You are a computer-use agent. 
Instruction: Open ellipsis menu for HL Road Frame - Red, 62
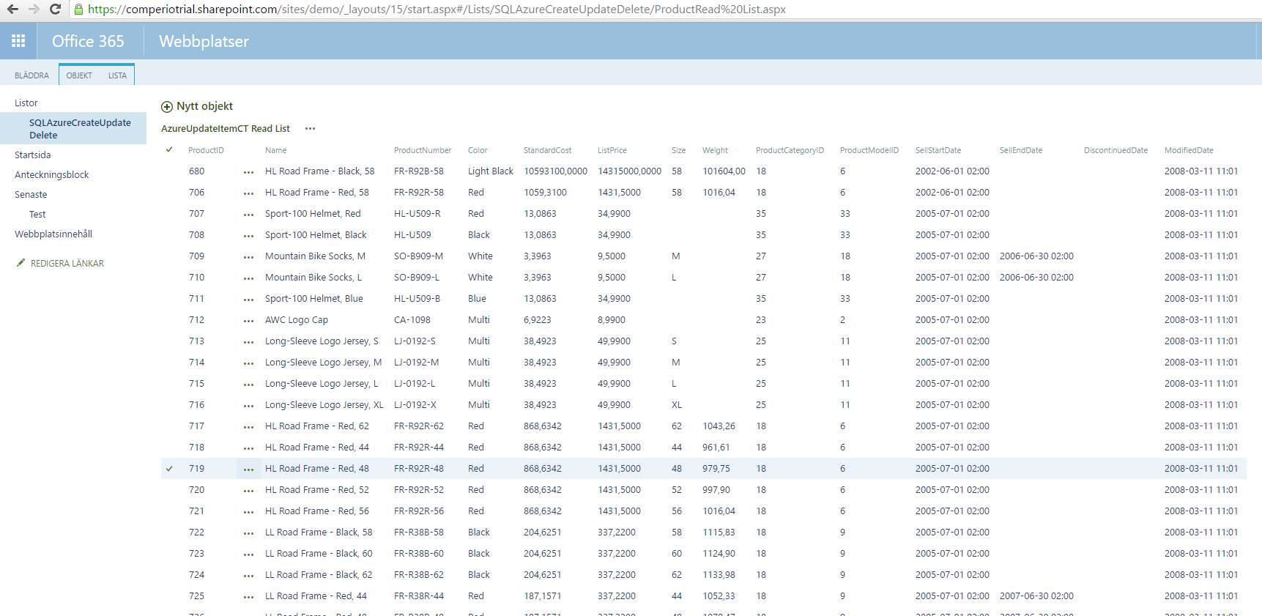pos(248,427)
